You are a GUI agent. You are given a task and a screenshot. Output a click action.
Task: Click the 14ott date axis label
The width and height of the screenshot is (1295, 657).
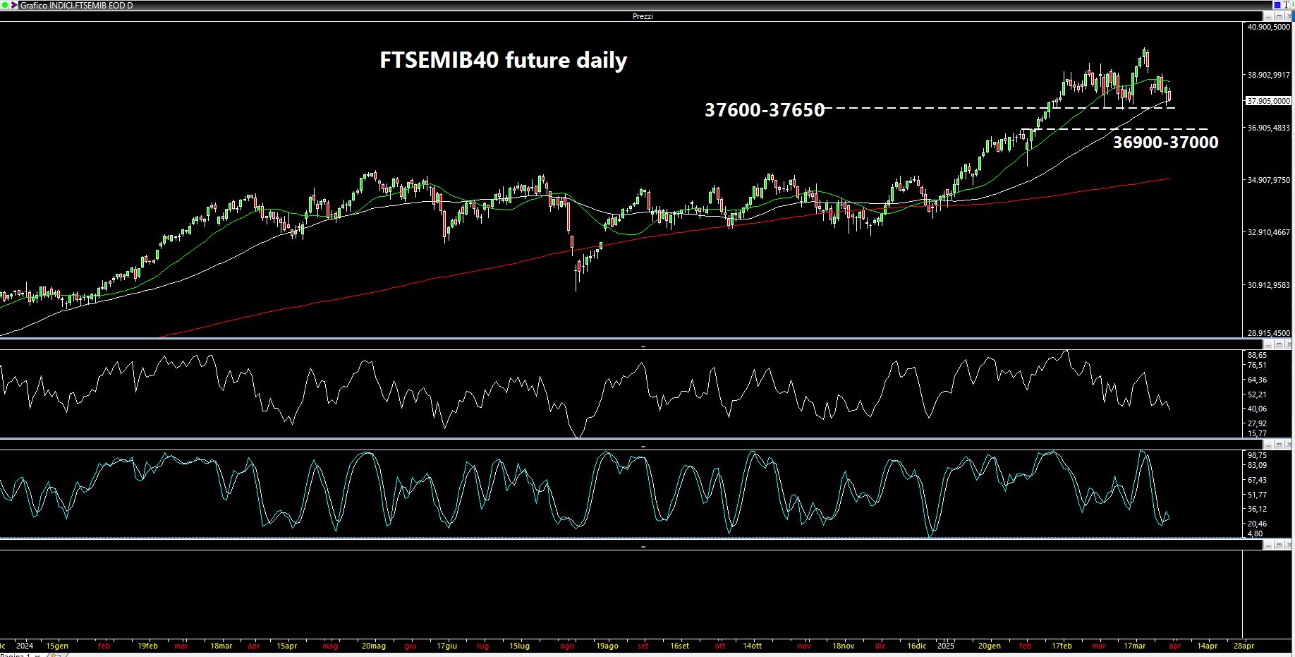click(x=752, y=646)
